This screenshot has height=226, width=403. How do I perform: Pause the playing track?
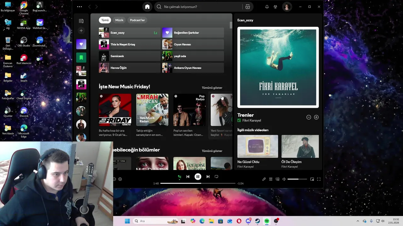point(198,177)
